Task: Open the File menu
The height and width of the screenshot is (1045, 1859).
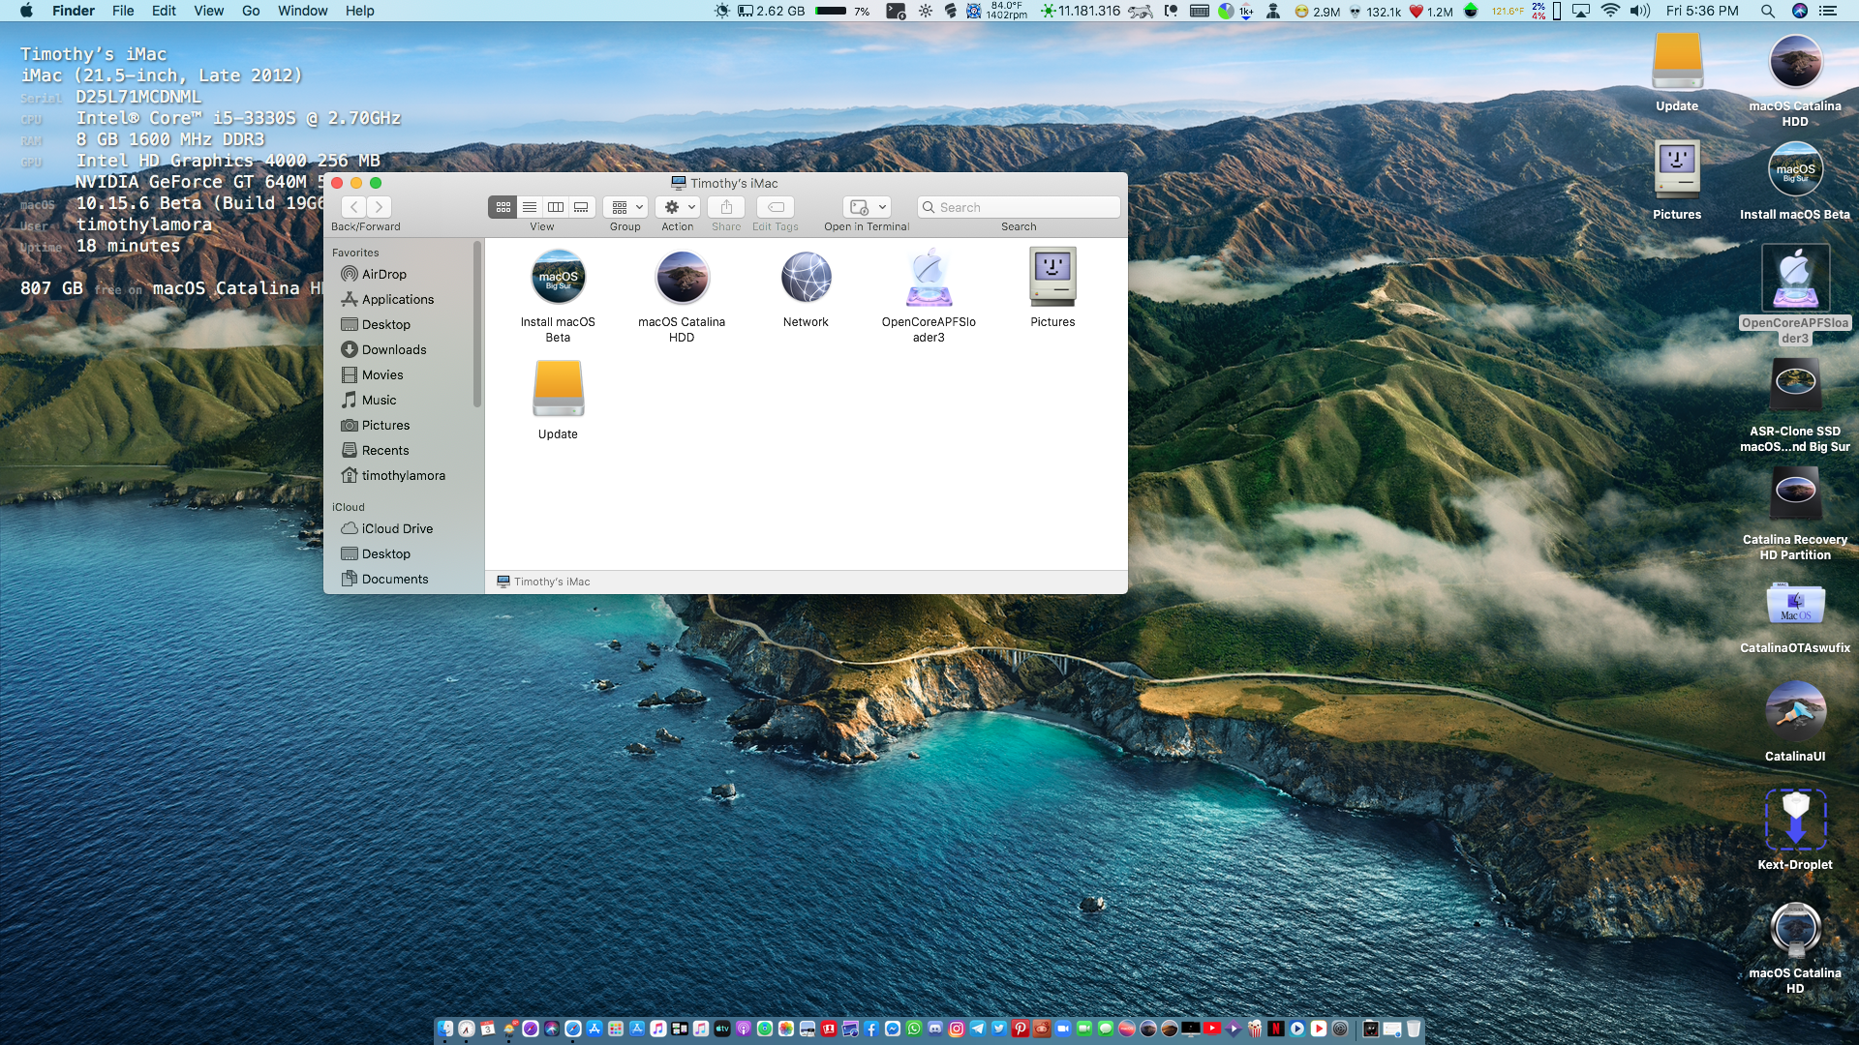Action: coord(123,11)
